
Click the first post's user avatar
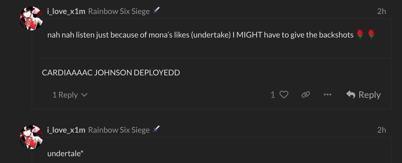(31, 18)
